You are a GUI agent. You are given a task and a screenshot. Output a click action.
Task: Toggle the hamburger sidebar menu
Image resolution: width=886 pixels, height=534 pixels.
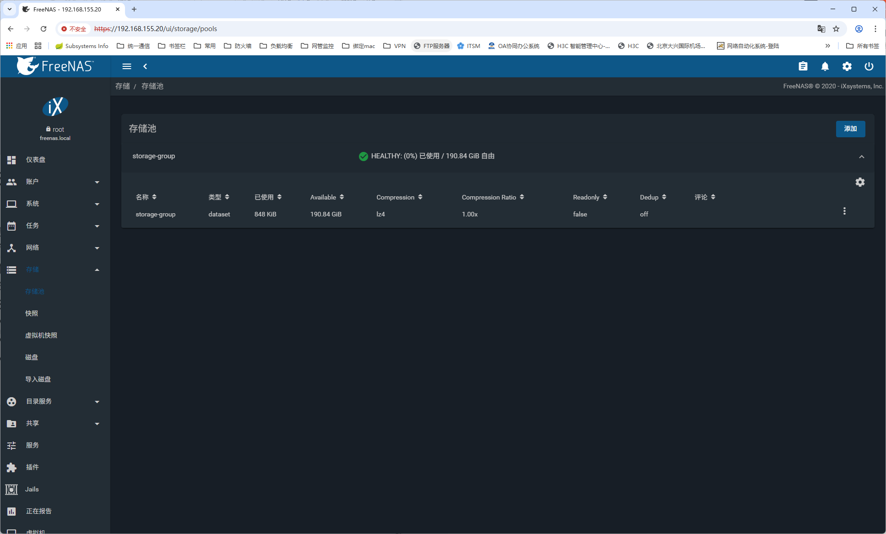(127, 66)
